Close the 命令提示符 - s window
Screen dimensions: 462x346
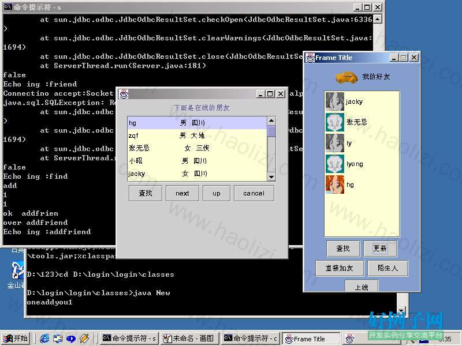pos(378,7)
